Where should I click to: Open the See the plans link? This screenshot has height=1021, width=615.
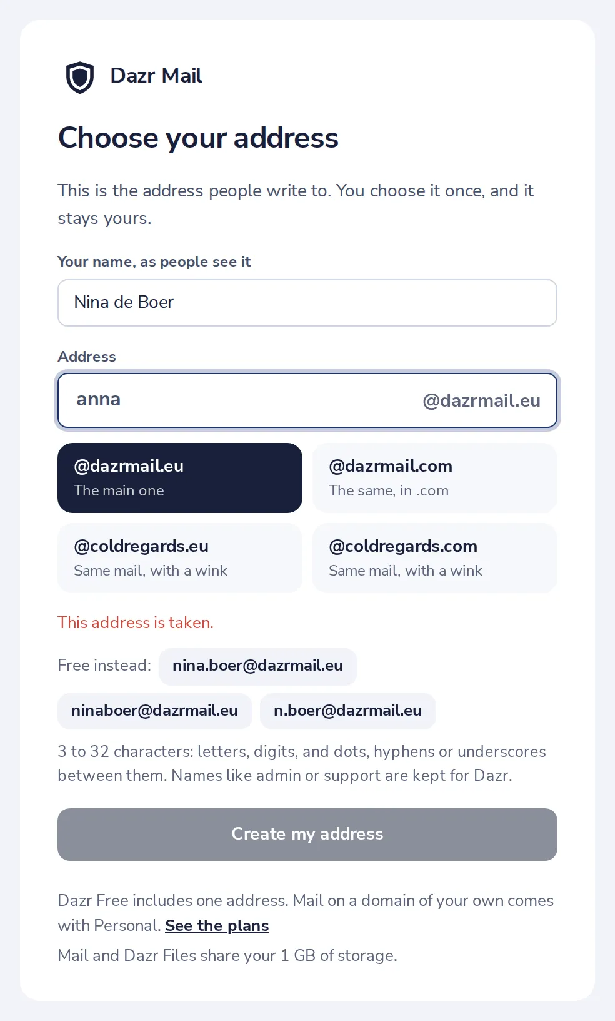217,926
